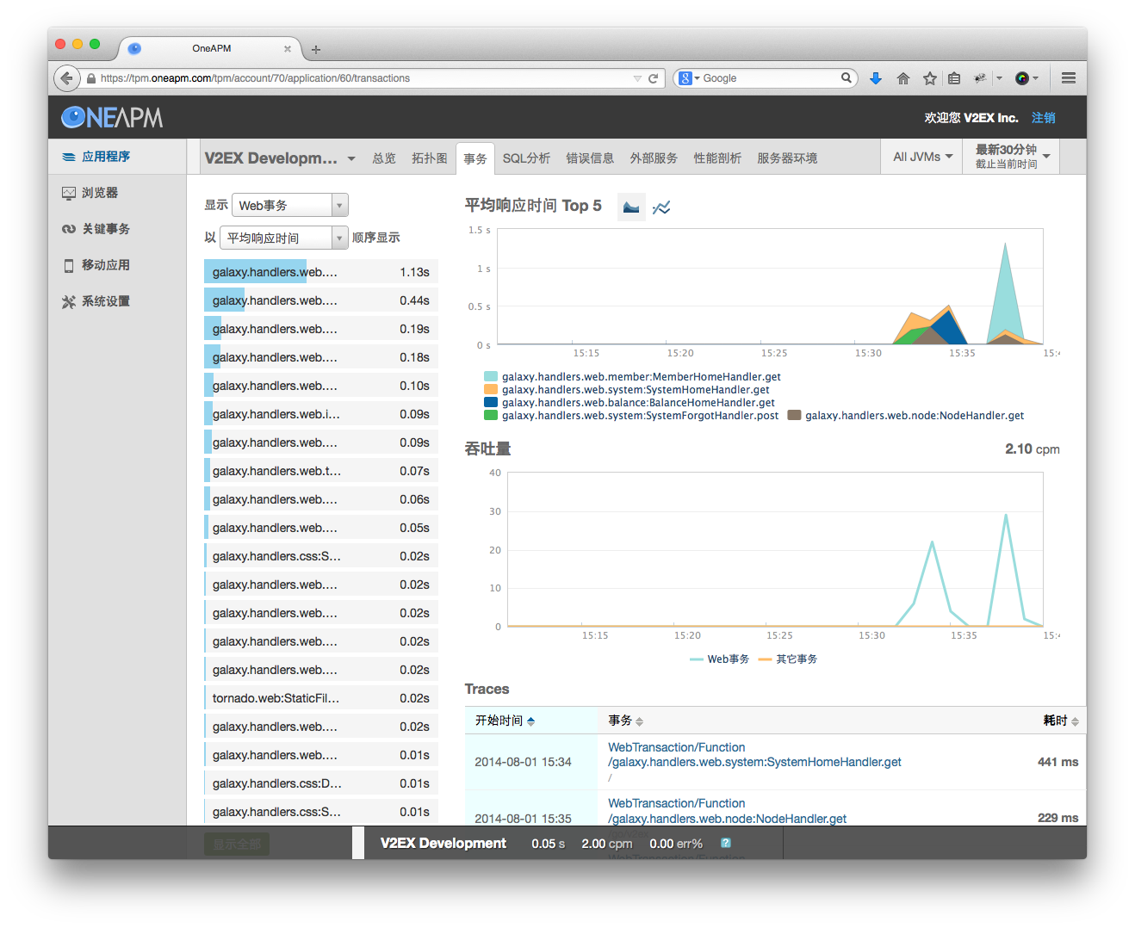Expand the All JVMs dropdown
Screen dimensions: 1135x928
click(922, 157)
